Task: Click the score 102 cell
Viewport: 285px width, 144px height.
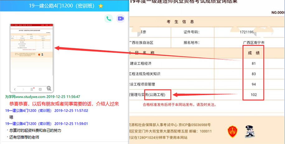Action: (254, 94)
